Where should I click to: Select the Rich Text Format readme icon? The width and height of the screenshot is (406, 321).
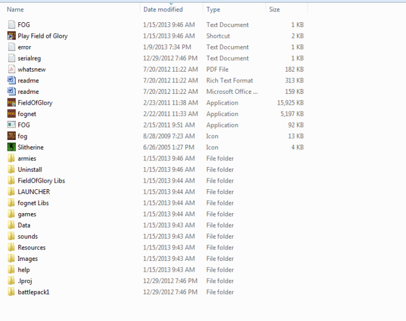click(12, 80)
